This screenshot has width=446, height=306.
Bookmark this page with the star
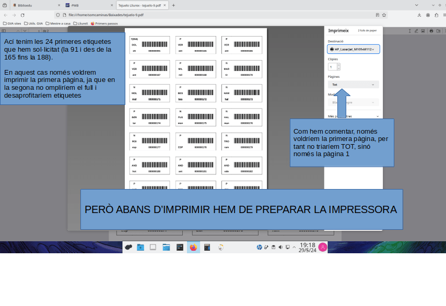[384, 15]
